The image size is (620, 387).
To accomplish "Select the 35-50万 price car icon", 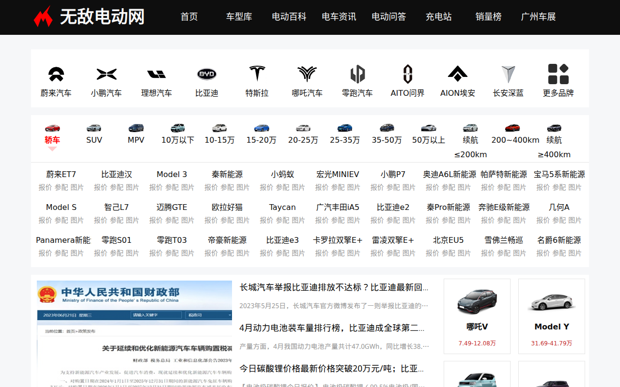I will [387, 128].
